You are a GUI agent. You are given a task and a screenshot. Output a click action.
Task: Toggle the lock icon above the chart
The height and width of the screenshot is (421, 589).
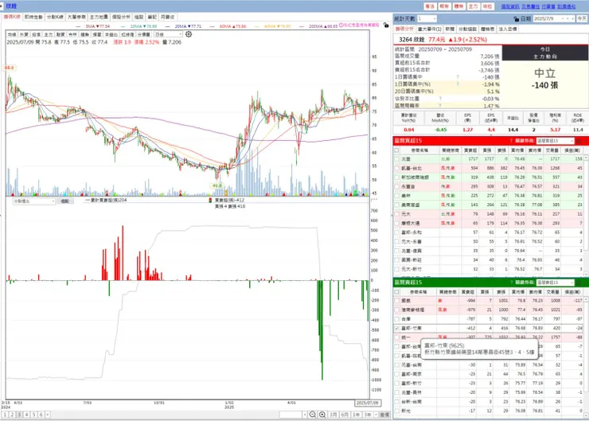(x=386, y=25)
